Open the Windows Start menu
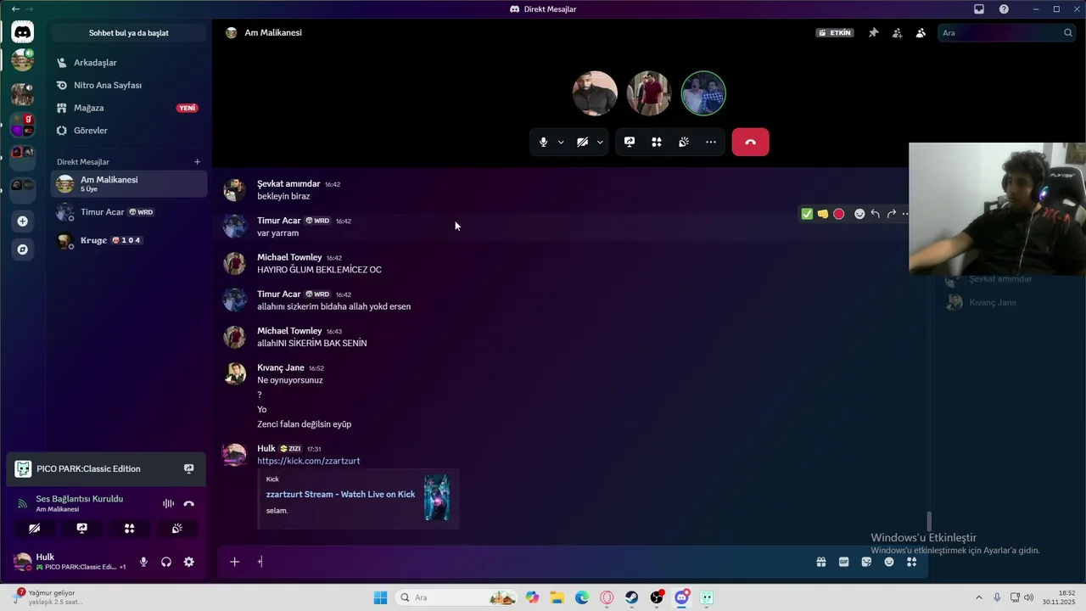 click(x=381, y=597)
